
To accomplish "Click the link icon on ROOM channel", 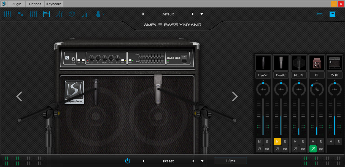I will pyautogui.click(x=303, y=149).
